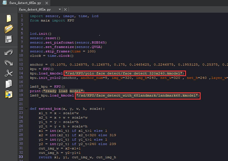Viewport: 228px width, 161px height.
Task: Copy selection using the copy icon
Action: coord(9,84)
